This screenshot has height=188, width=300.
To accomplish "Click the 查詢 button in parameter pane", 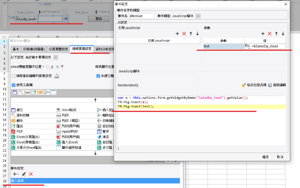I will 99,19.
